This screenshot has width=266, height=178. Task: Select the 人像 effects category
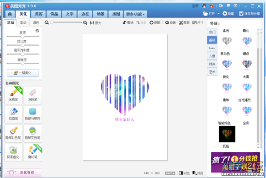pos(212,56)
